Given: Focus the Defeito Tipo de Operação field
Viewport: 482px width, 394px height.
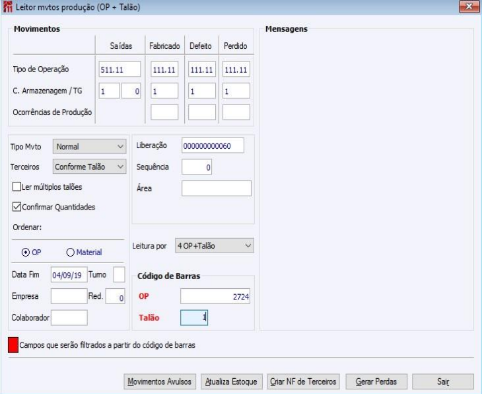Looking at the screenshot, I should pyautogui.click(x=202, y=69).
